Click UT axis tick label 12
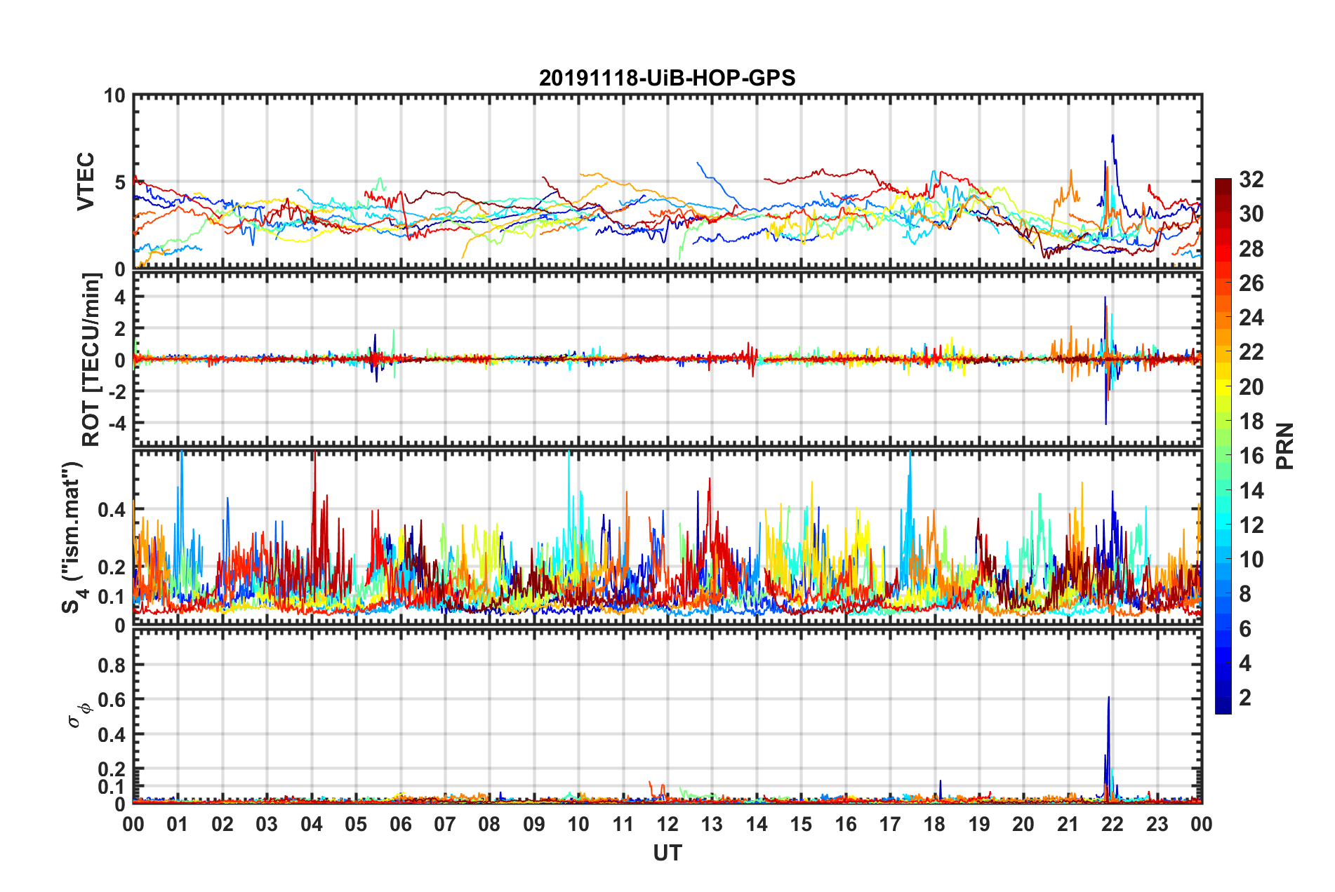The width and height of the screenshot is (1335, 892). (667, 824)
